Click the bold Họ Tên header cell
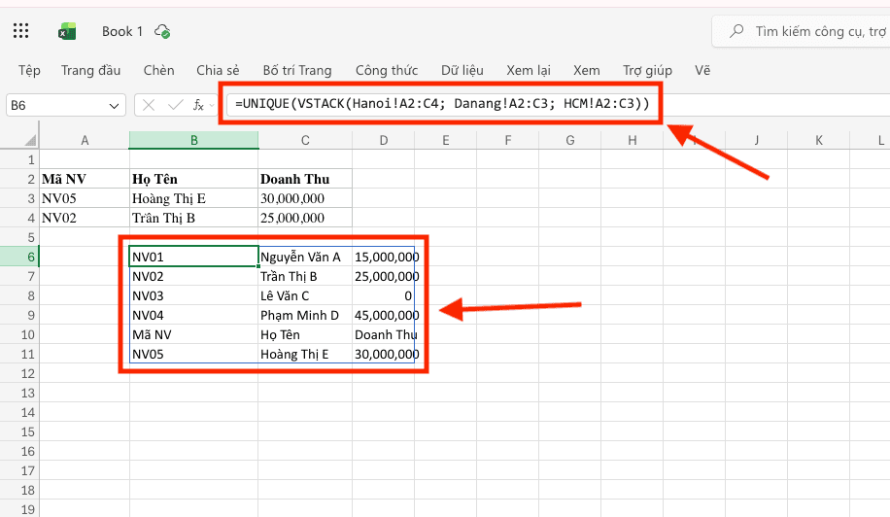 194,180
